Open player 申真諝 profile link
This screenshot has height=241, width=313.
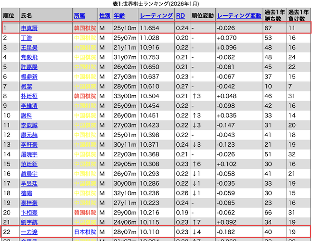[29, 28]
